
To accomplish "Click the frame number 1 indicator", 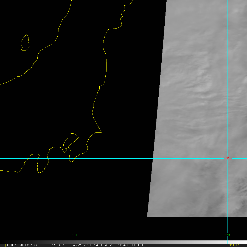I will 5,245.
